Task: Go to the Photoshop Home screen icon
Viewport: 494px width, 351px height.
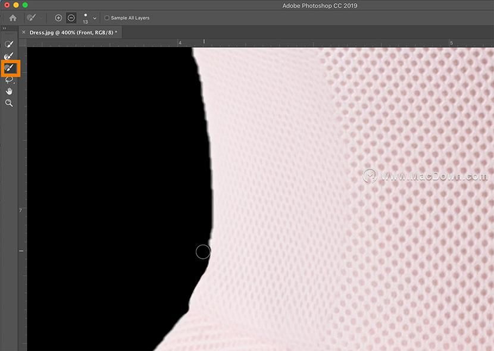Action: click(x=12, y=18)
